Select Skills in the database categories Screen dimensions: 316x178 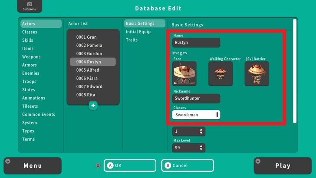coord(28,40)
